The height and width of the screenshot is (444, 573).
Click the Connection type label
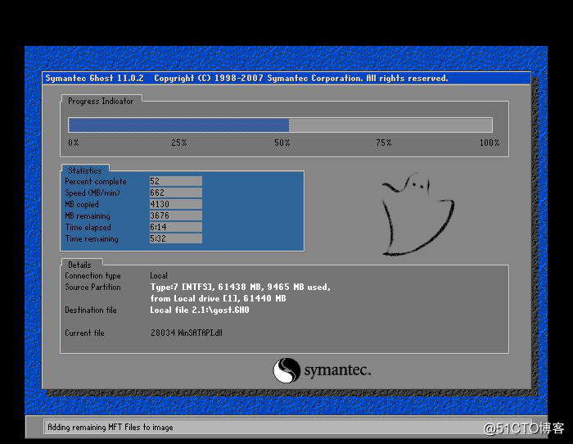click(92, 276)
